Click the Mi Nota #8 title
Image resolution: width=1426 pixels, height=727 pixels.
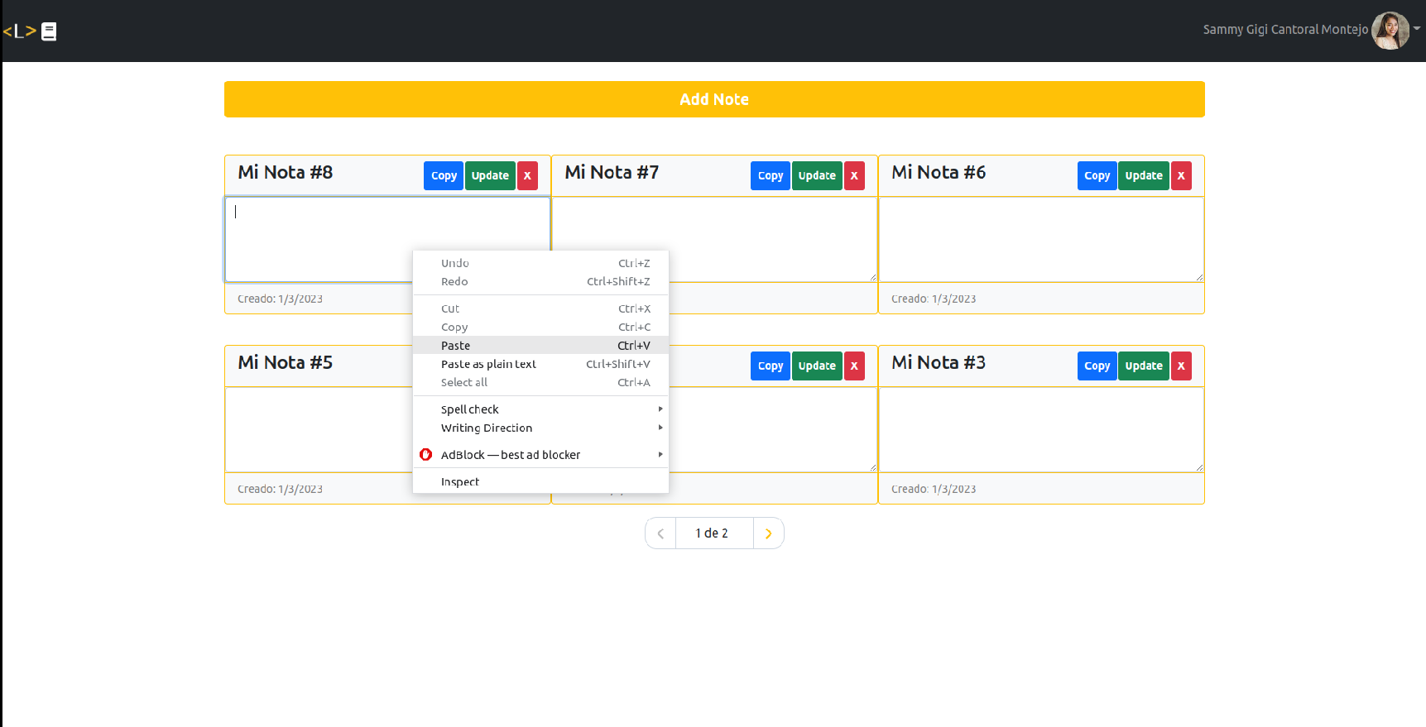(x=286, y=172)
